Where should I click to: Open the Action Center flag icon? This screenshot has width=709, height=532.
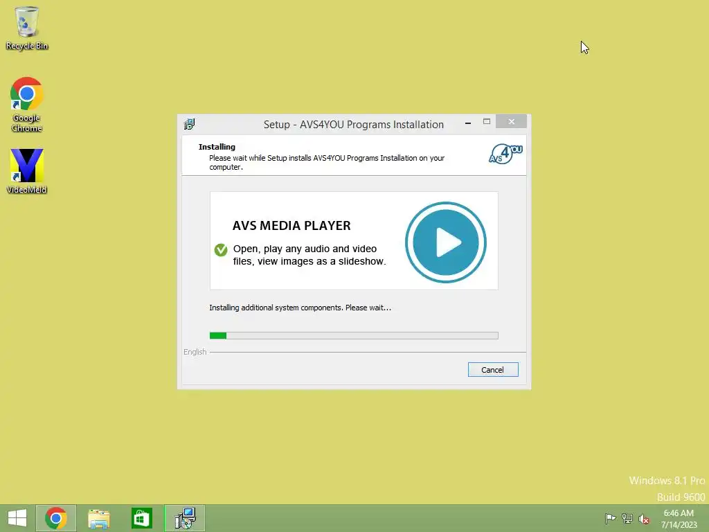point(610,518)
